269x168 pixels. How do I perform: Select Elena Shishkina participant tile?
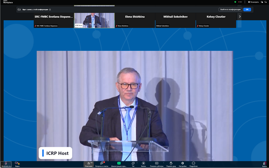tap(135, 20)
